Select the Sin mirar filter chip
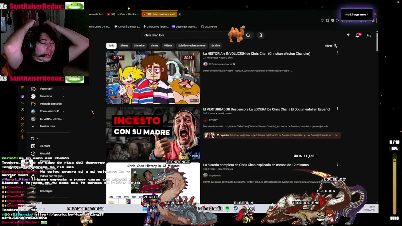The height and width of the screenshot is (226, 402). tap(139, 46)
